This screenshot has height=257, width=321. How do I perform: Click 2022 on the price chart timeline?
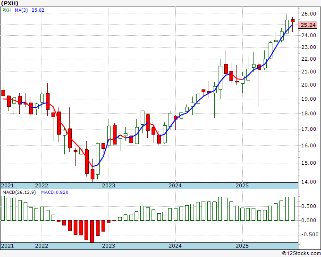[x=42, y=185]
